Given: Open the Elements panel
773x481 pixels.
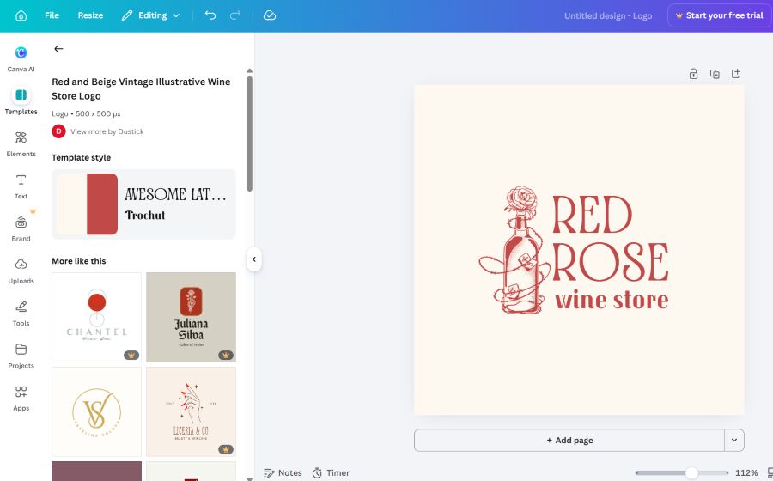Looking at the screenshot, I should tap(21, 143).
